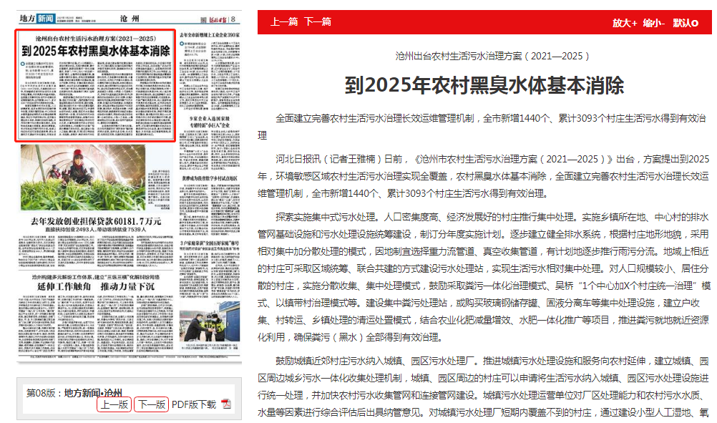Reset font size with 默认O
The height and width of the screenshot is (423, 717).
pos(686,23)
